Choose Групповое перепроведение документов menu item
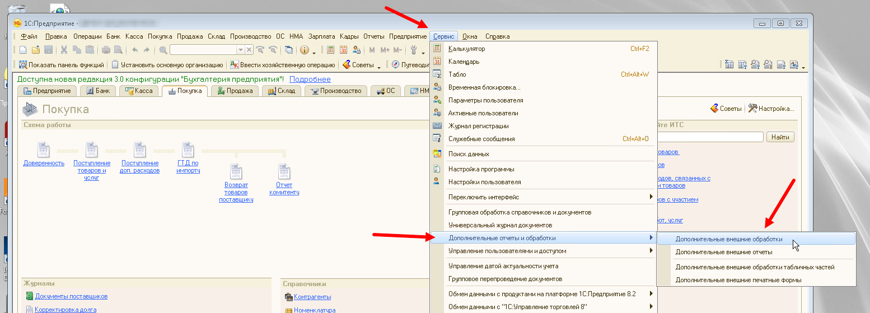The width and height of the screenshot is (870, 313). [544, 279]
